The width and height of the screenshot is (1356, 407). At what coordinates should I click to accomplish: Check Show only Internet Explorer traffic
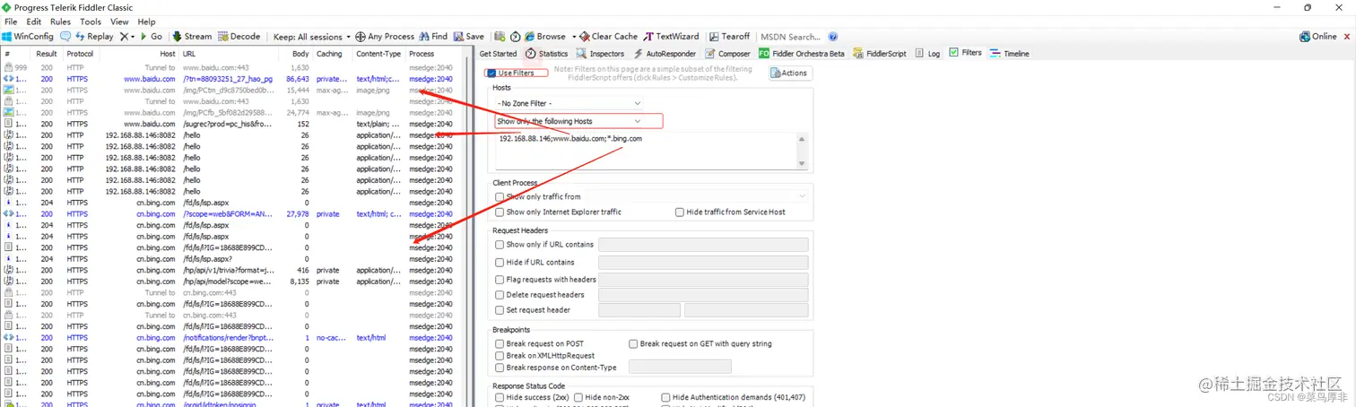500,212
